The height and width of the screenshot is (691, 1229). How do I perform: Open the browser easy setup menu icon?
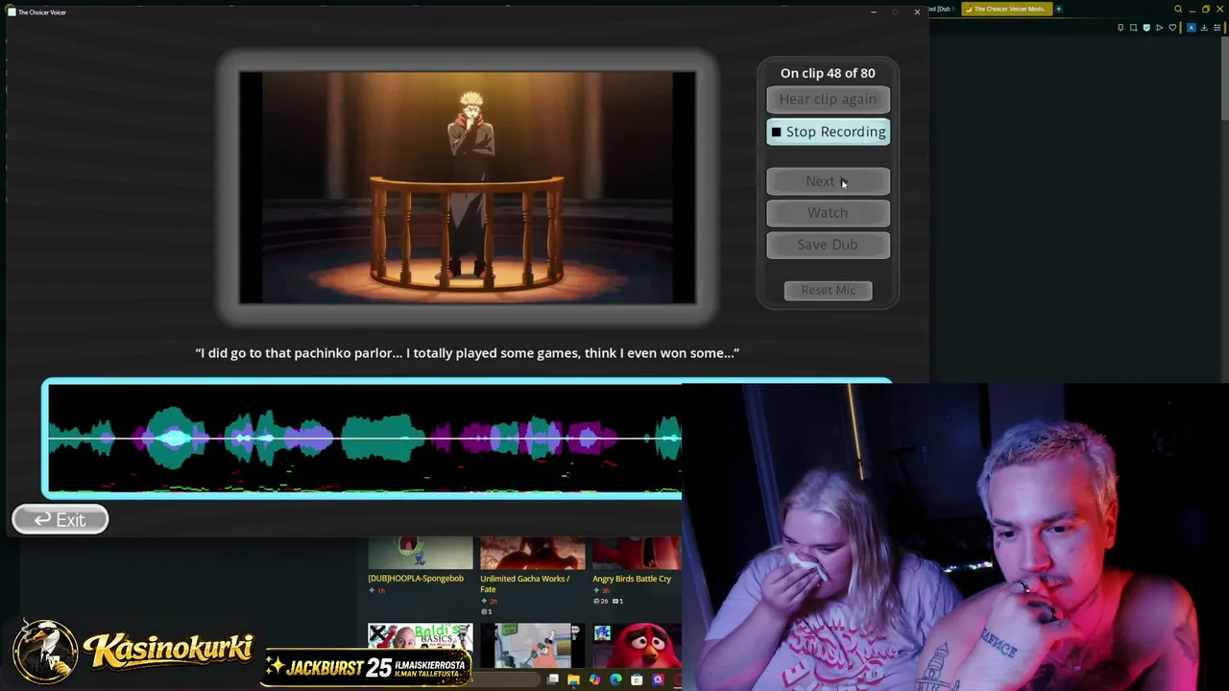point(1217,28)
